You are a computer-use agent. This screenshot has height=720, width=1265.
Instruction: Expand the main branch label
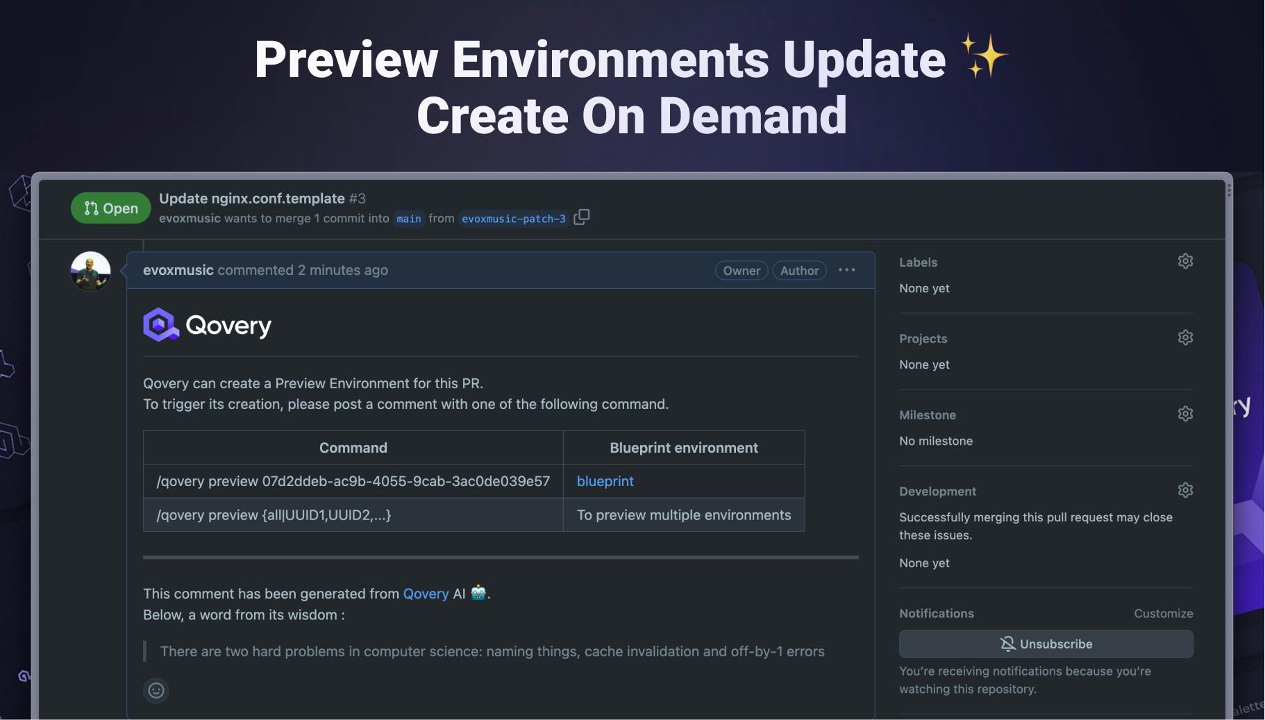[x=408, y=218]
